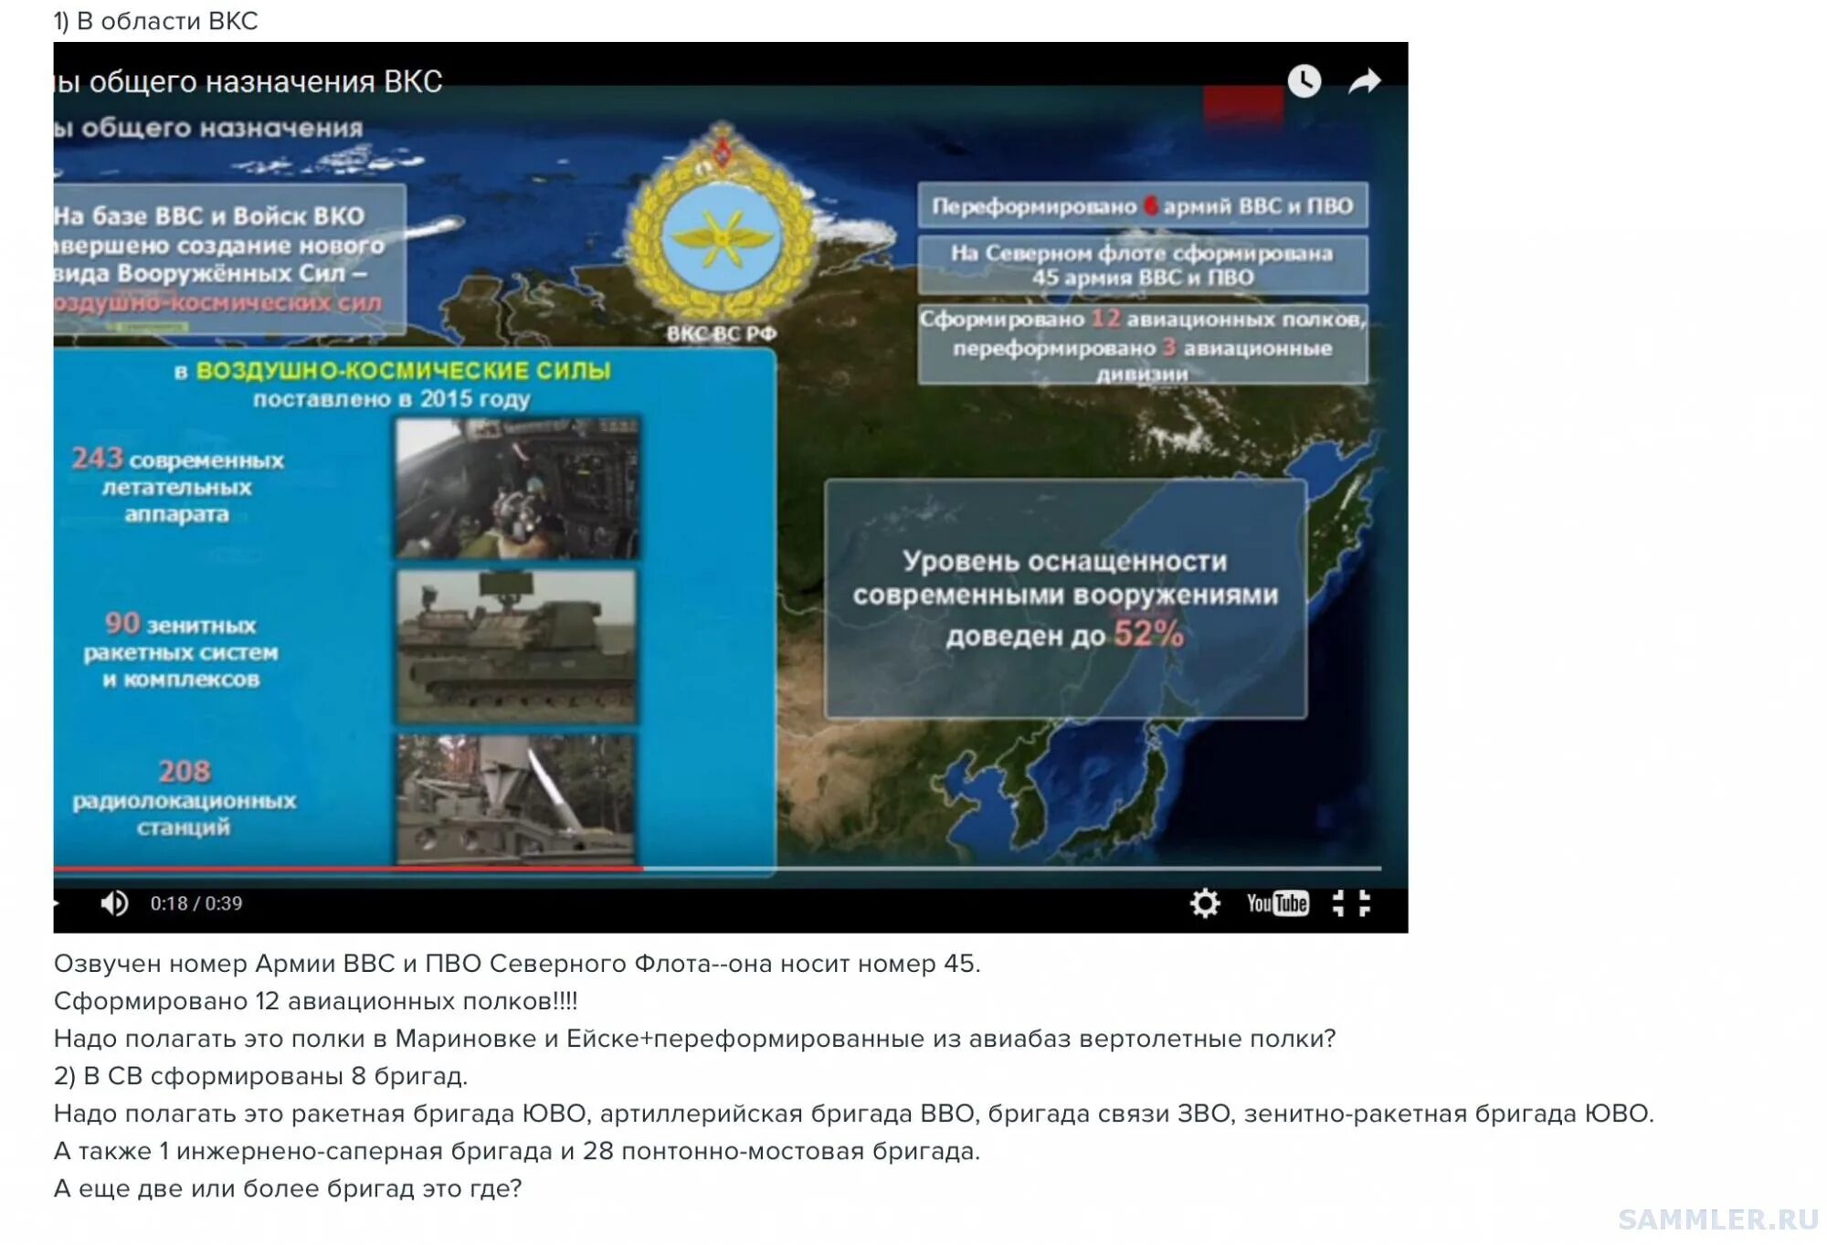The height and width of the screenshot is (1245, 1827).
Task: Click the 'ВОЗДУШНО-КОСМИЧЕСКИЕ СИЛЫ' heading
Action: [x=403, y=371]
